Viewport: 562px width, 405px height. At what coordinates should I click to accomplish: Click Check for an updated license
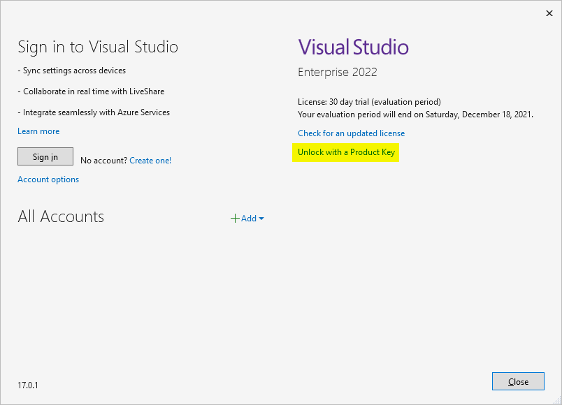(351, 133)
